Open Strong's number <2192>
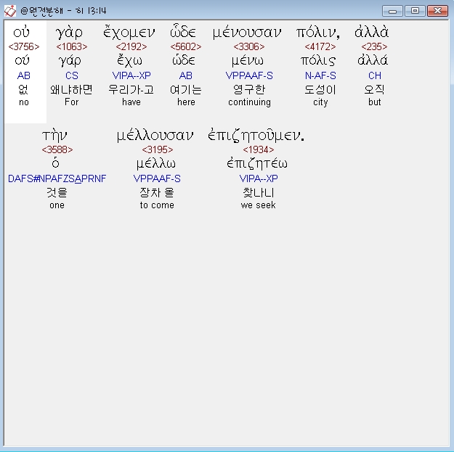Image resolution: width=454 pixels, height=452 pixels. point(131,46)
